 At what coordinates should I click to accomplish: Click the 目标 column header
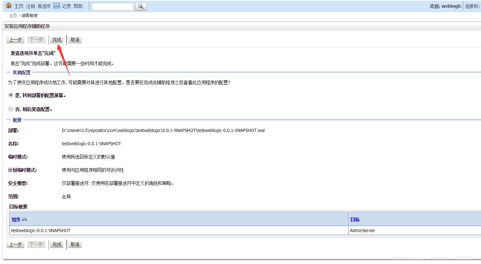355,220
